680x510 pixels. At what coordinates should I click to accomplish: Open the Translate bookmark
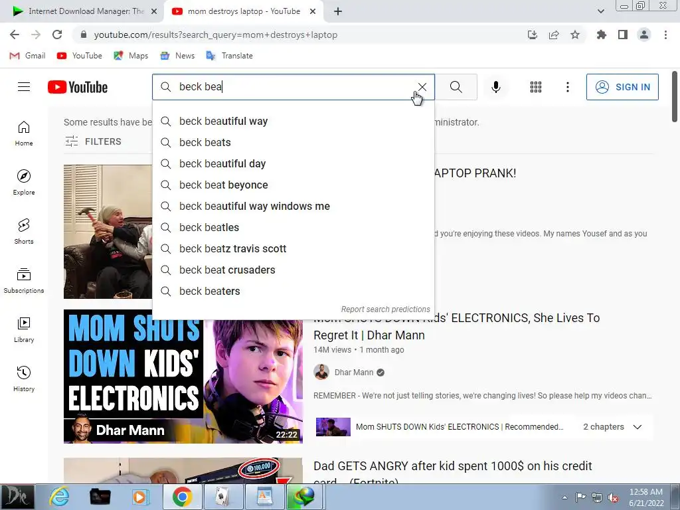coord(229,56)
